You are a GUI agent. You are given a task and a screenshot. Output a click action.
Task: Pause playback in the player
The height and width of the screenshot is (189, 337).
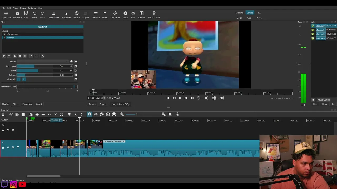point(180,98)
